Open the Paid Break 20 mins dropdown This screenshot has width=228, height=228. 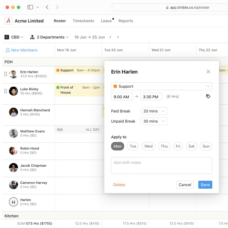[154, 111]
